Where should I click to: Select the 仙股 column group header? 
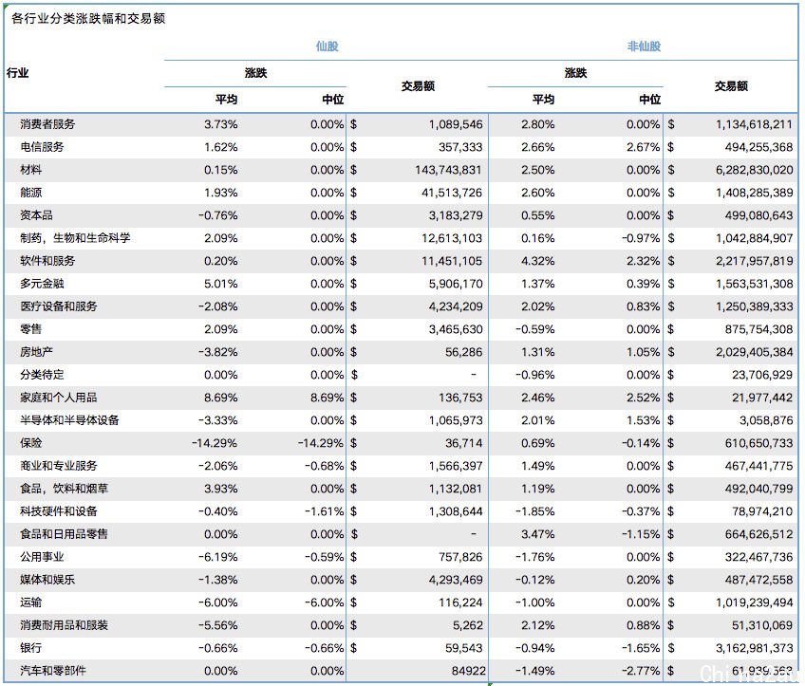(327, 46)
